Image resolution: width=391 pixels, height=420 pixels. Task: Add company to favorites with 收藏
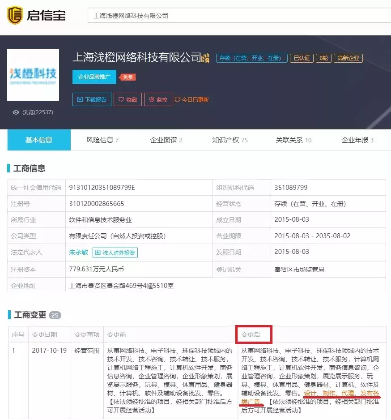click(127, 99)
